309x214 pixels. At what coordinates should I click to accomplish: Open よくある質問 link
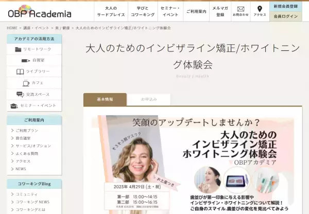pyautogui.click(x=27, y=154)
